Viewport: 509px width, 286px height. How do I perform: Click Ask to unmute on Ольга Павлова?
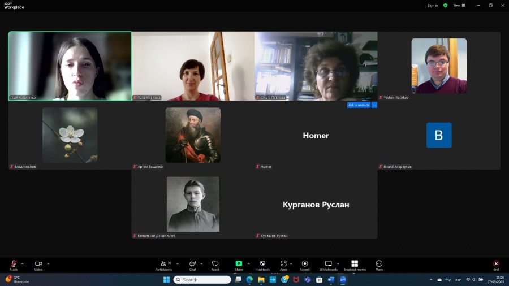click(359, 105)
